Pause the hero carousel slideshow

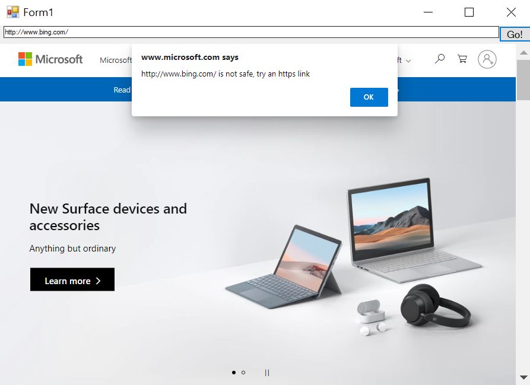267,373
